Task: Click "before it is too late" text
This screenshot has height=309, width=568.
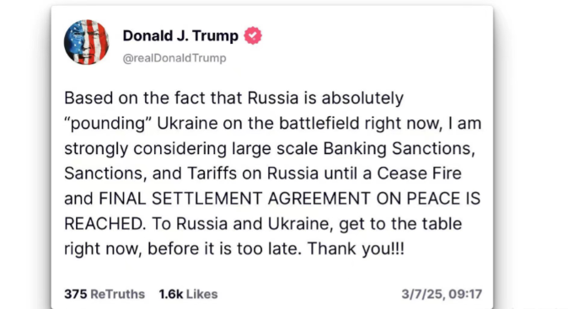Action: tap(224, 249)
